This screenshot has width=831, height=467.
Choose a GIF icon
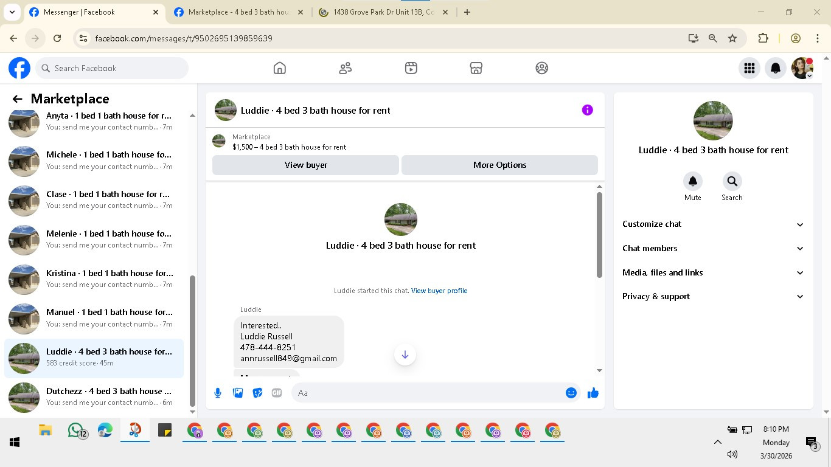[x=277, y=393]
